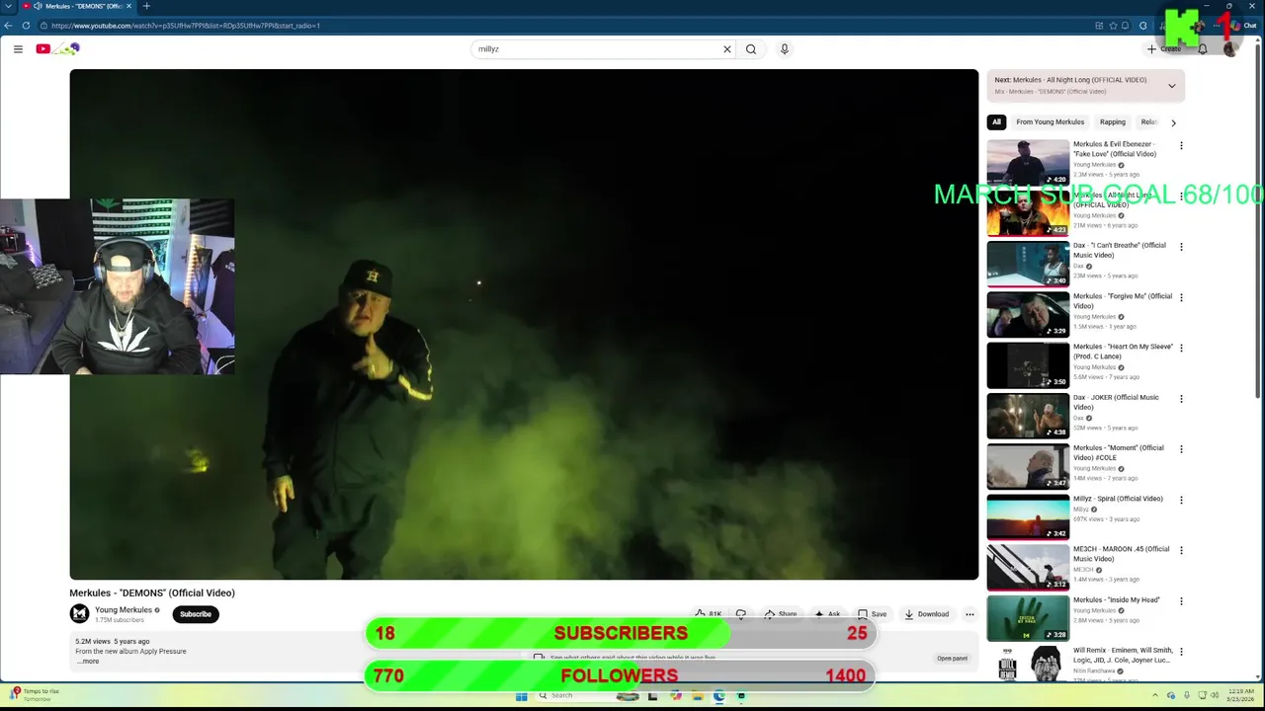The height and width of the screenshot is (711, 1265).
Task: Select the From Young Merkules chip
Action: point(1050,122)
